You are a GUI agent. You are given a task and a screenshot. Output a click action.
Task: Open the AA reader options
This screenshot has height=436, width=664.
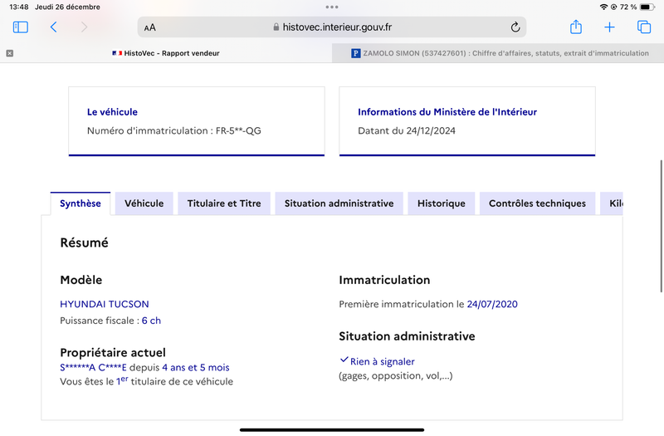click(150, 27)
